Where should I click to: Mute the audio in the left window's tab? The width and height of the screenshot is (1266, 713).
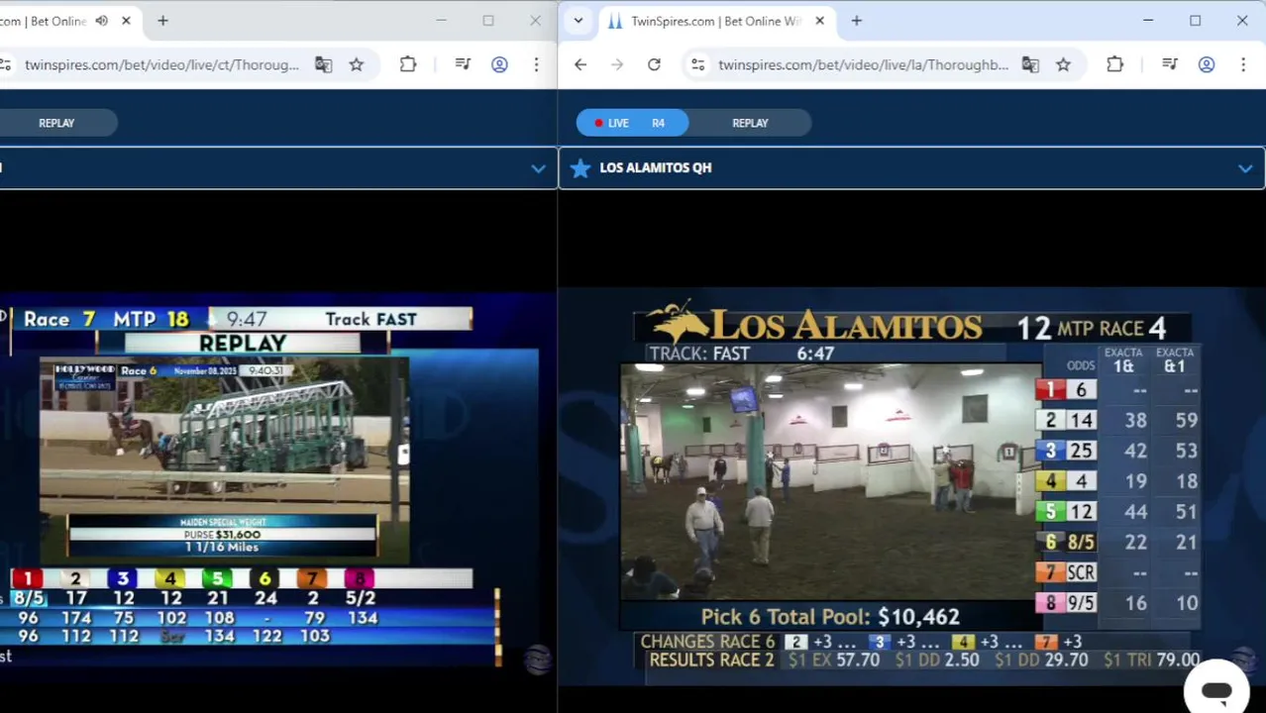(x=101, y=21)
